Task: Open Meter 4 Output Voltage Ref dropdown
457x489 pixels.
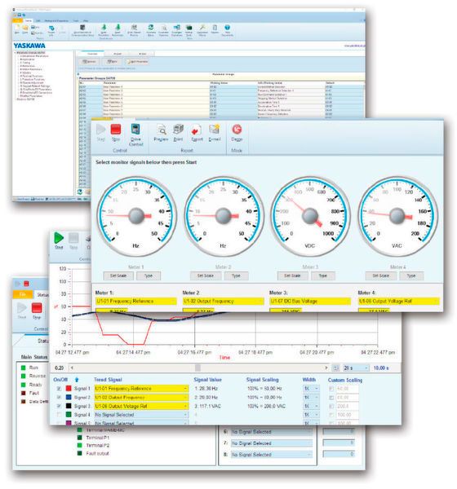Action: pos(399,301)
